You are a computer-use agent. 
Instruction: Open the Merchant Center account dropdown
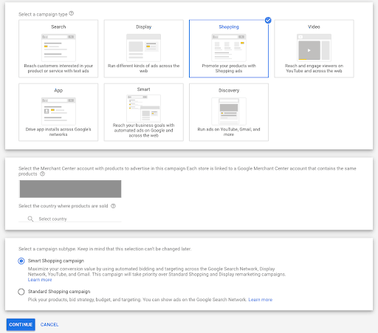click(70, 189)
